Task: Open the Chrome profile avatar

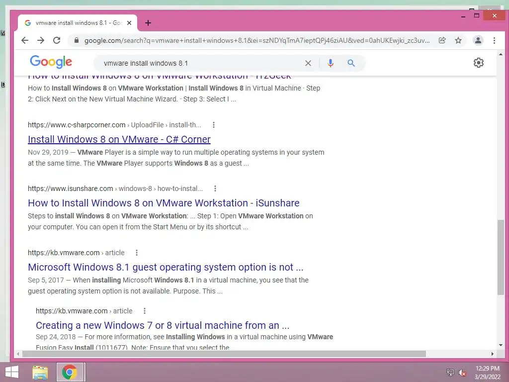Action: (478, 40)
